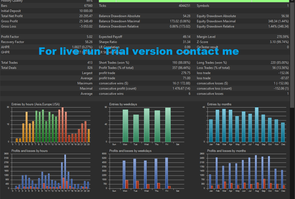Select the value 193 (88.08%)
This screenshot has width=295, height=199.
(181, 63)
